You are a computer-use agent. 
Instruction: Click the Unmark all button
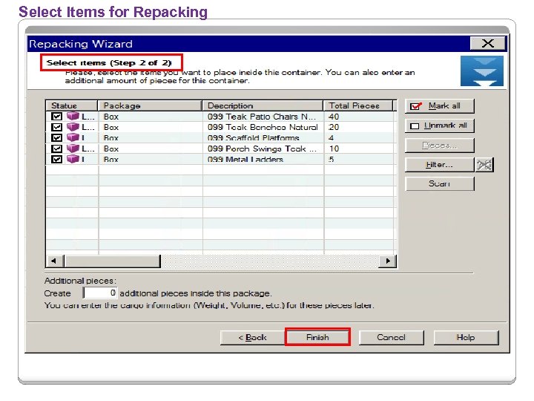(x=439, y=125)
